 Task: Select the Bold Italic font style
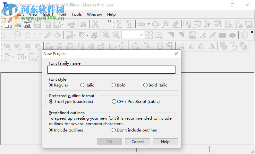pyautogui.click(x=155, y=85)
